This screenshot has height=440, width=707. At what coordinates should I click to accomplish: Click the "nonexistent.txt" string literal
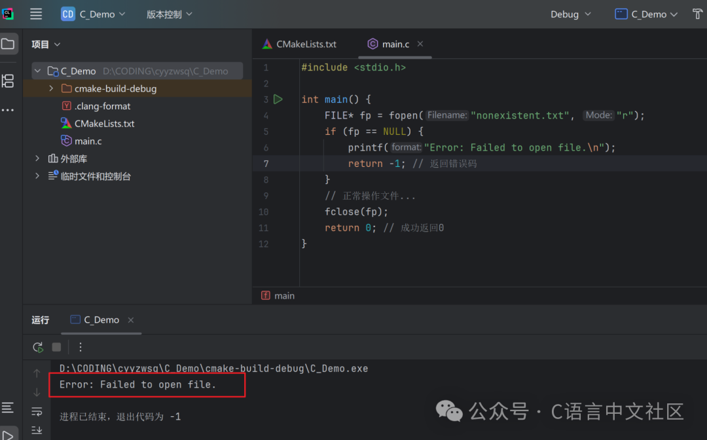[x=519, y=115]
